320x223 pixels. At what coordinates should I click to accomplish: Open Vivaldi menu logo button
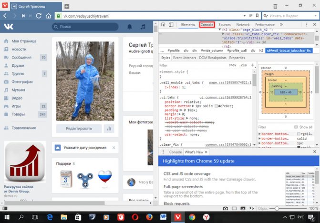coord(5,5)
